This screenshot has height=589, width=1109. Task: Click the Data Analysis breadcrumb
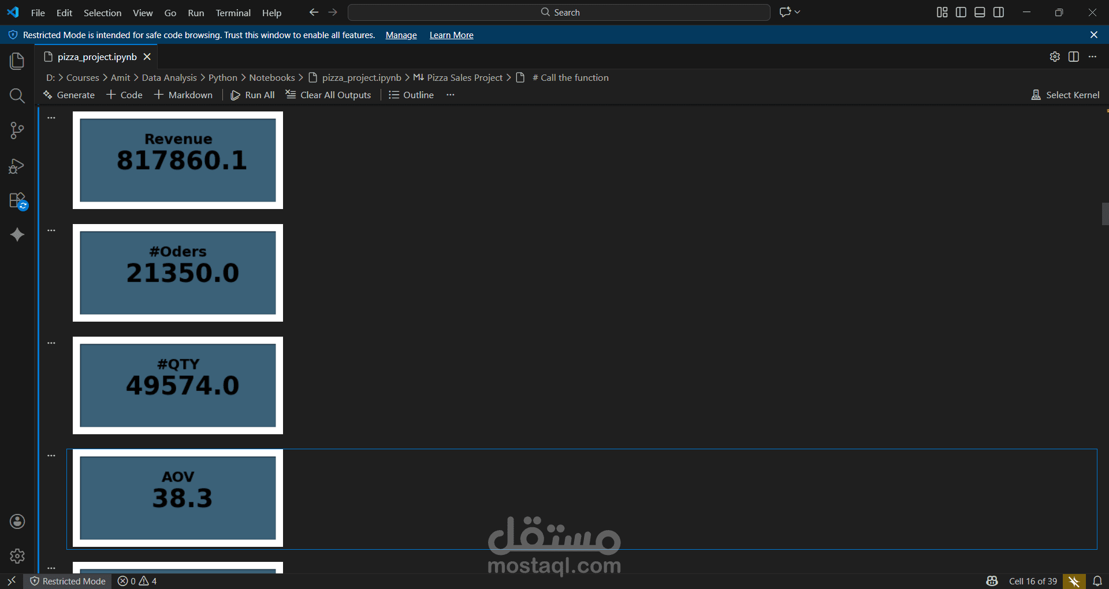click(169, 77)
